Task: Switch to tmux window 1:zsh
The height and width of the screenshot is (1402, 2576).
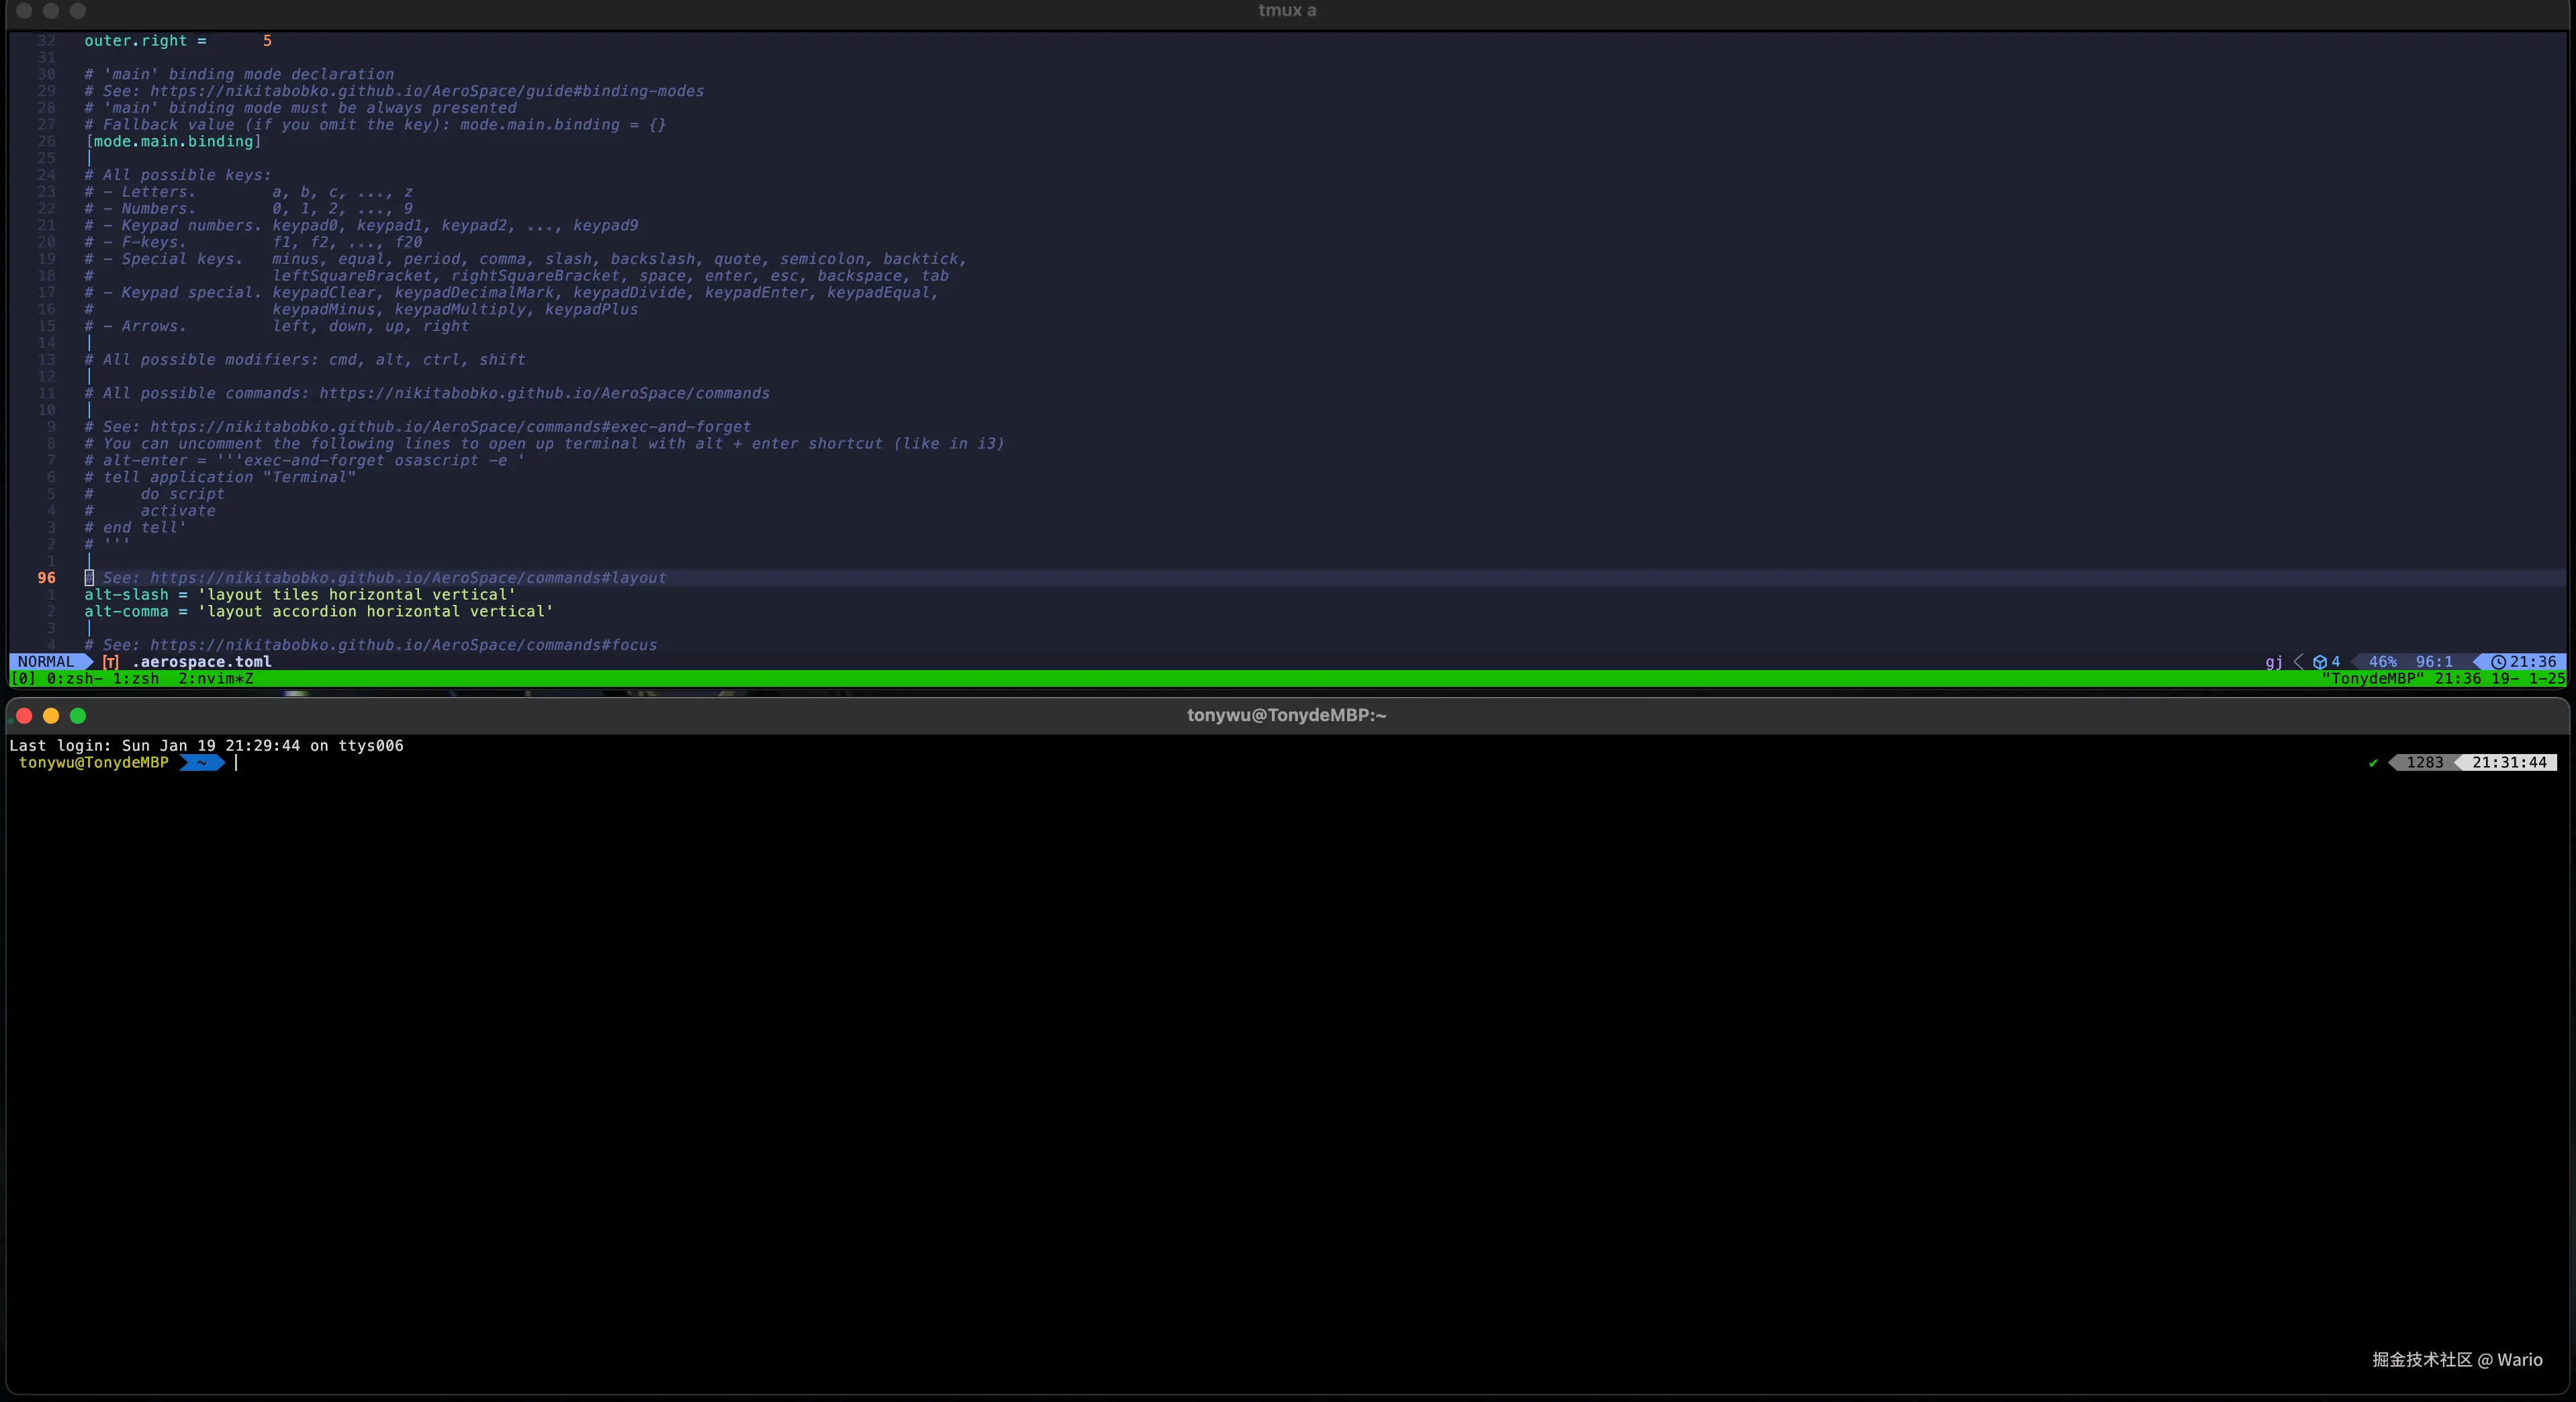Action: click(x=136, y=679)
